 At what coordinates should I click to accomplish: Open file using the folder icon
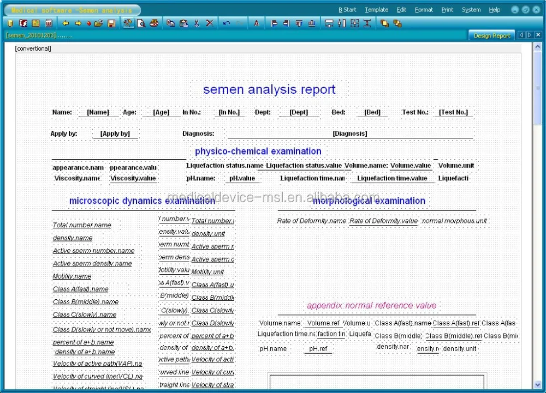(99, 23)
